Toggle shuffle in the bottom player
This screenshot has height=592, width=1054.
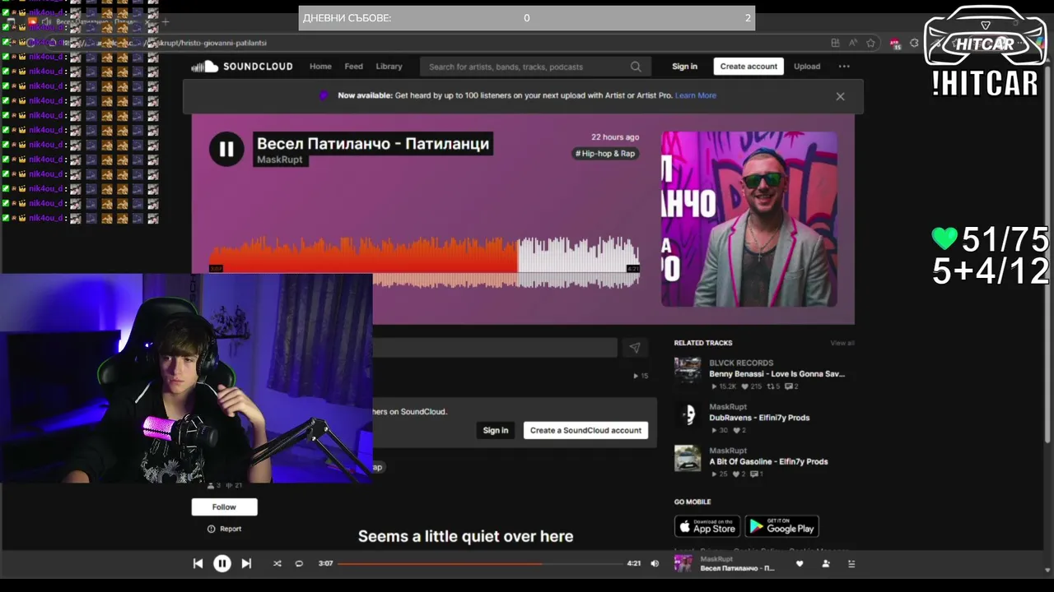(277, 563)
